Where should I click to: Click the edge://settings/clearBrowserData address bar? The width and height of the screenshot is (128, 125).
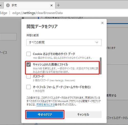pos(37,13)
